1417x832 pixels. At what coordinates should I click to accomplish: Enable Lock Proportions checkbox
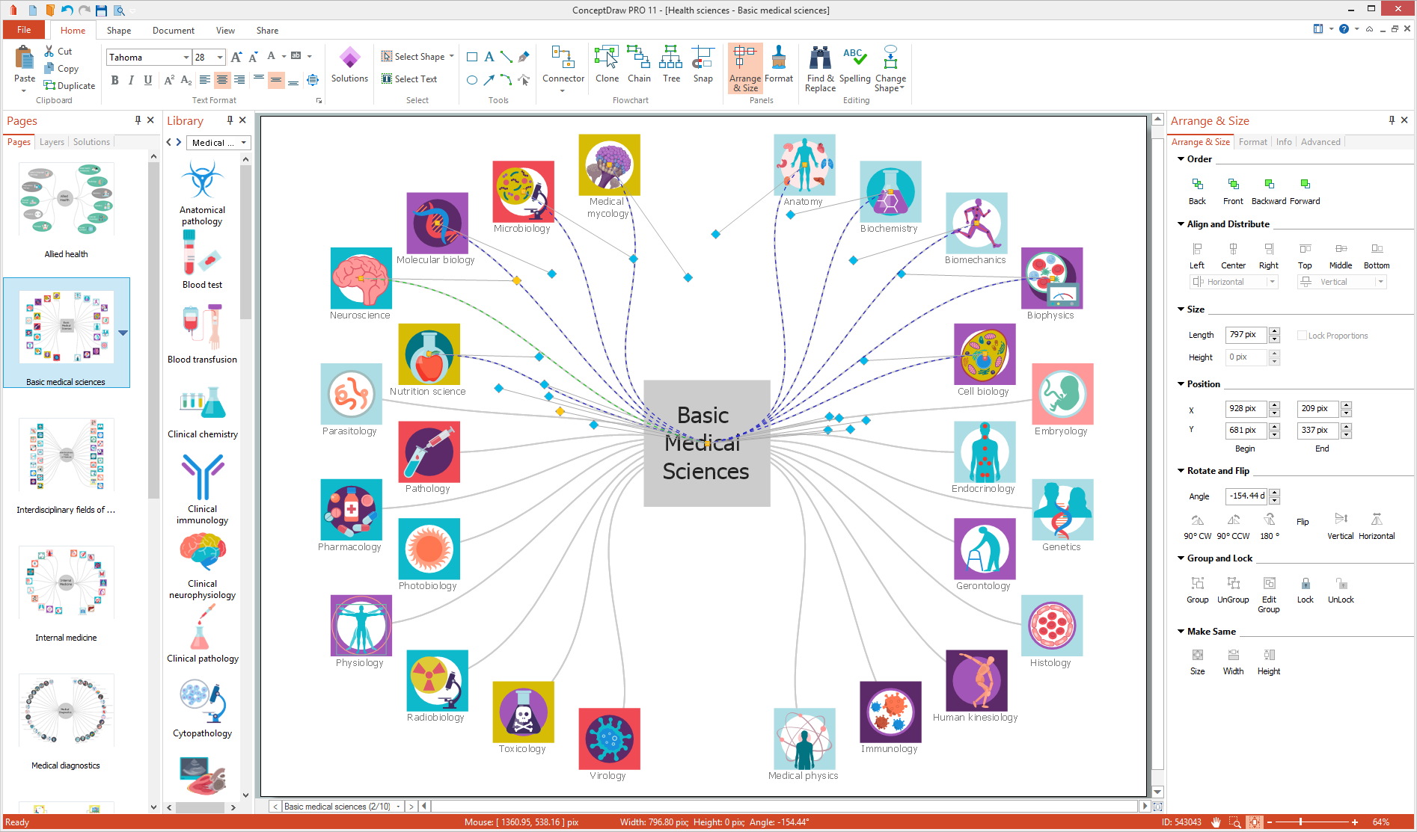click(x=1302, y=336)
